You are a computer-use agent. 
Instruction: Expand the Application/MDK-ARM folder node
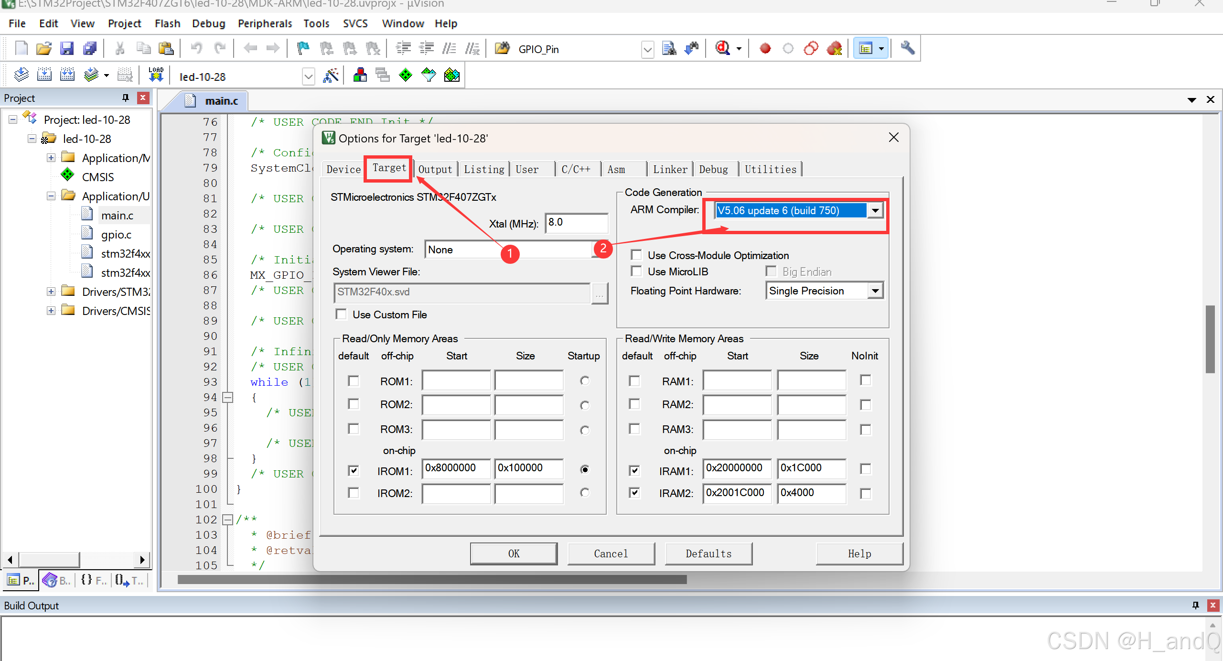[51, 158]
